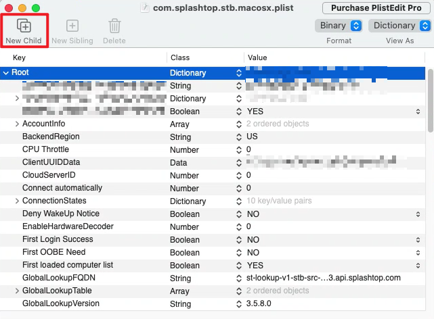Click the 0 value of EnableHardwareDecoder
The height and width of the screenshot is (319, 434).
click(x=248, y=226)
